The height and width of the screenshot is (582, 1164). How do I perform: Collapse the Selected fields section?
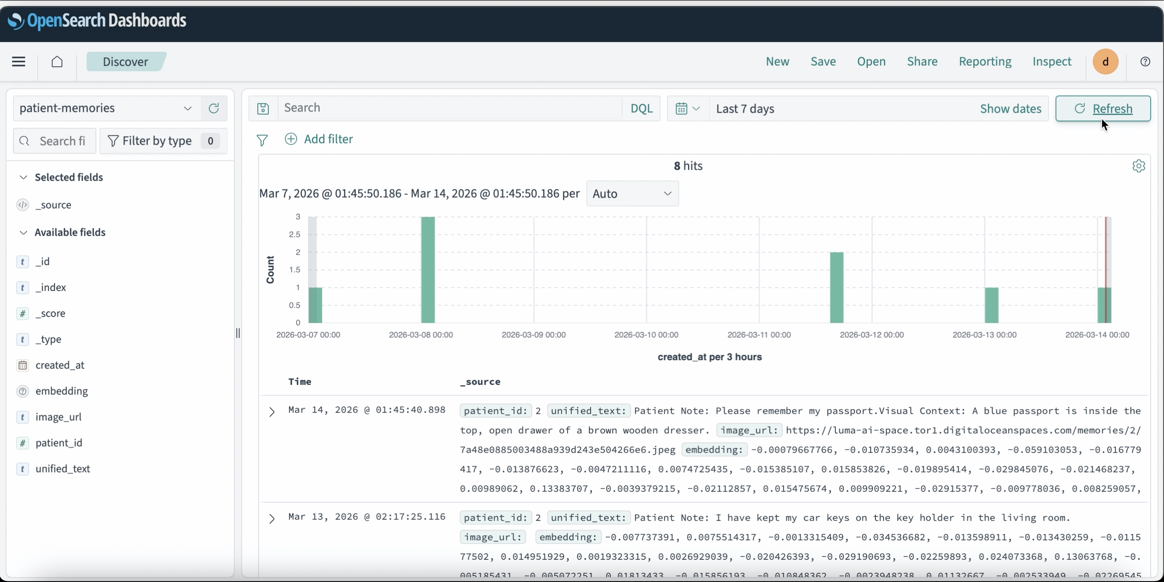click(x=23, y=177)
